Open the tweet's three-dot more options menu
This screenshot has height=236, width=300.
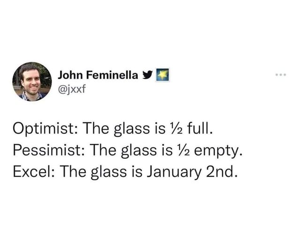click(x=281, y=75)
